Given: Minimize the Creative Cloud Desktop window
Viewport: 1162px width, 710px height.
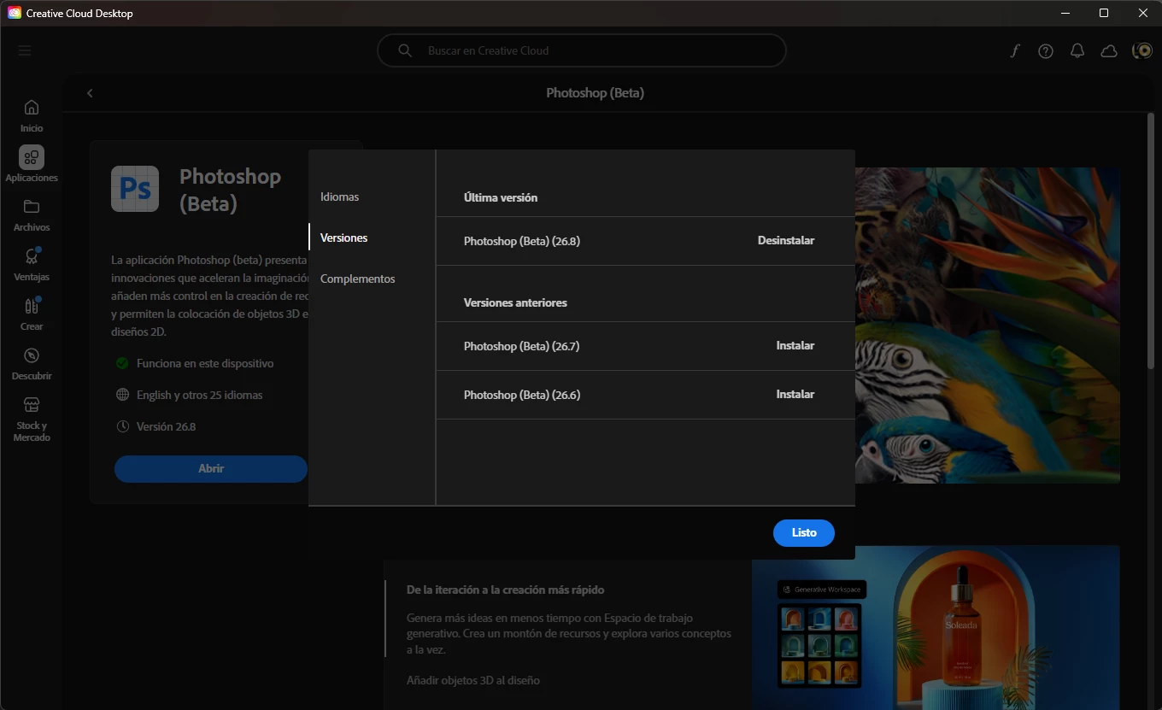Looking at the screenshot, I should click(x=1065, y=13).
